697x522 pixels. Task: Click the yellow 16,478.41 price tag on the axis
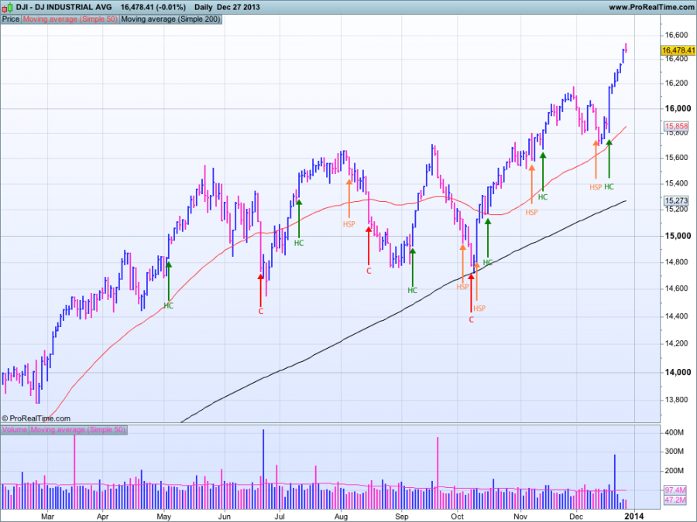pyautogui.click(x=678, y=50)
